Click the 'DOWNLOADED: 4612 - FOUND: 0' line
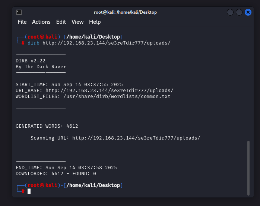The image size is (260, 206). click(x=56, y=173)
